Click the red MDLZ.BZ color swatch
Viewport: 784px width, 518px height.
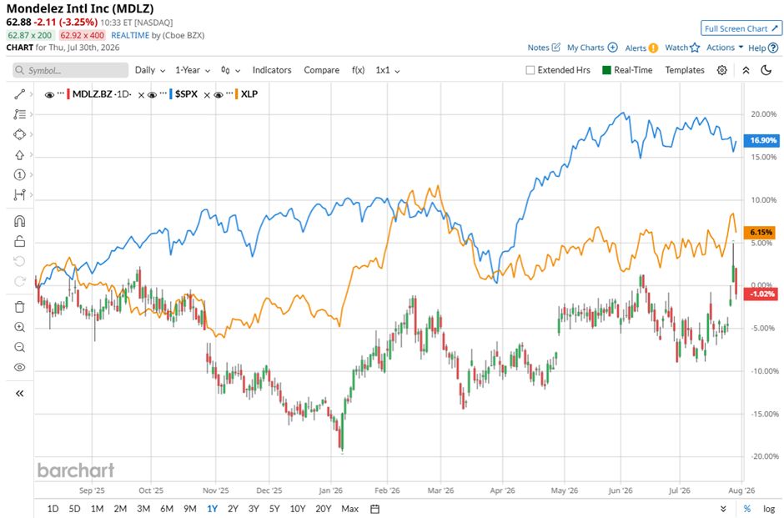click(68, 94)
